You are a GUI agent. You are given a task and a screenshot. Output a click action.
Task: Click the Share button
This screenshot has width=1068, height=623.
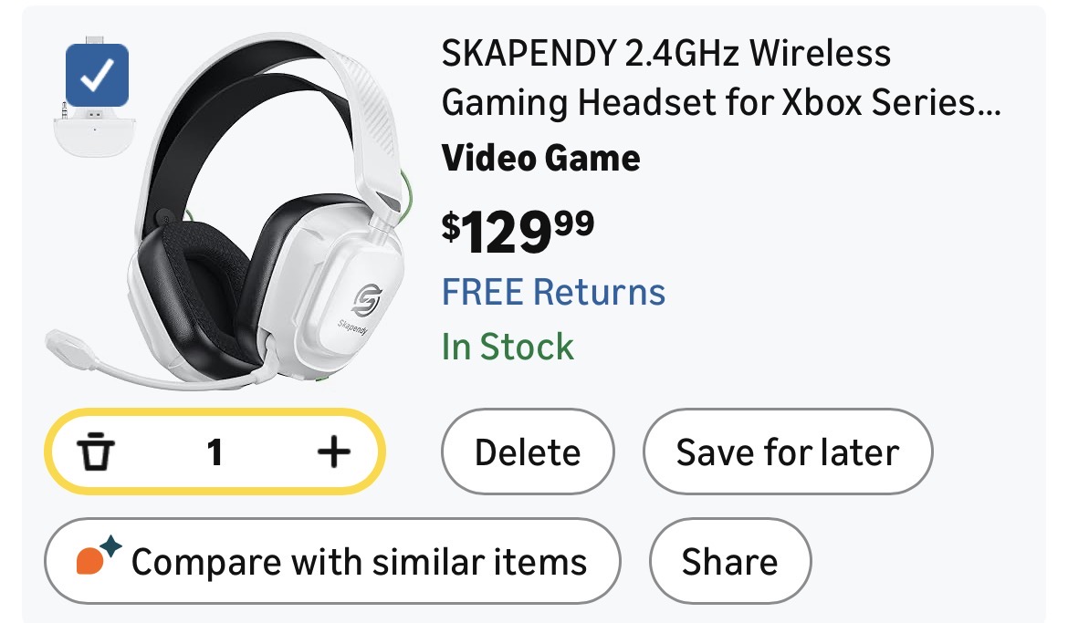click(729, 561)
